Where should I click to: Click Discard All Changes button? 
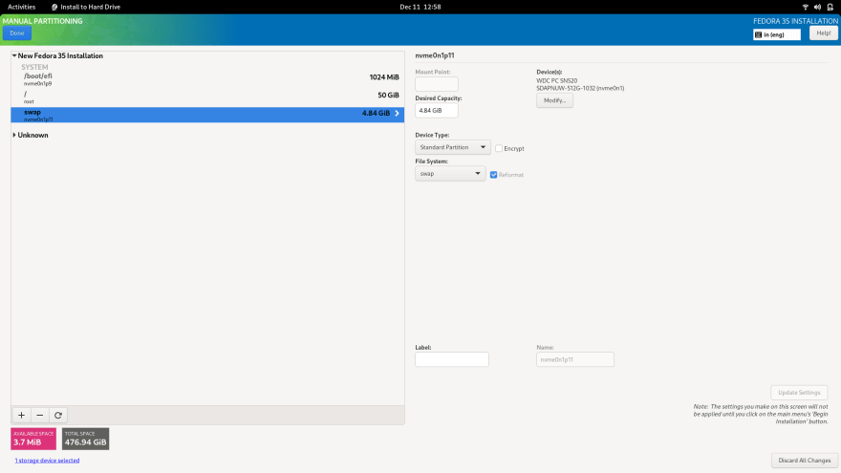tap(805, 461)
